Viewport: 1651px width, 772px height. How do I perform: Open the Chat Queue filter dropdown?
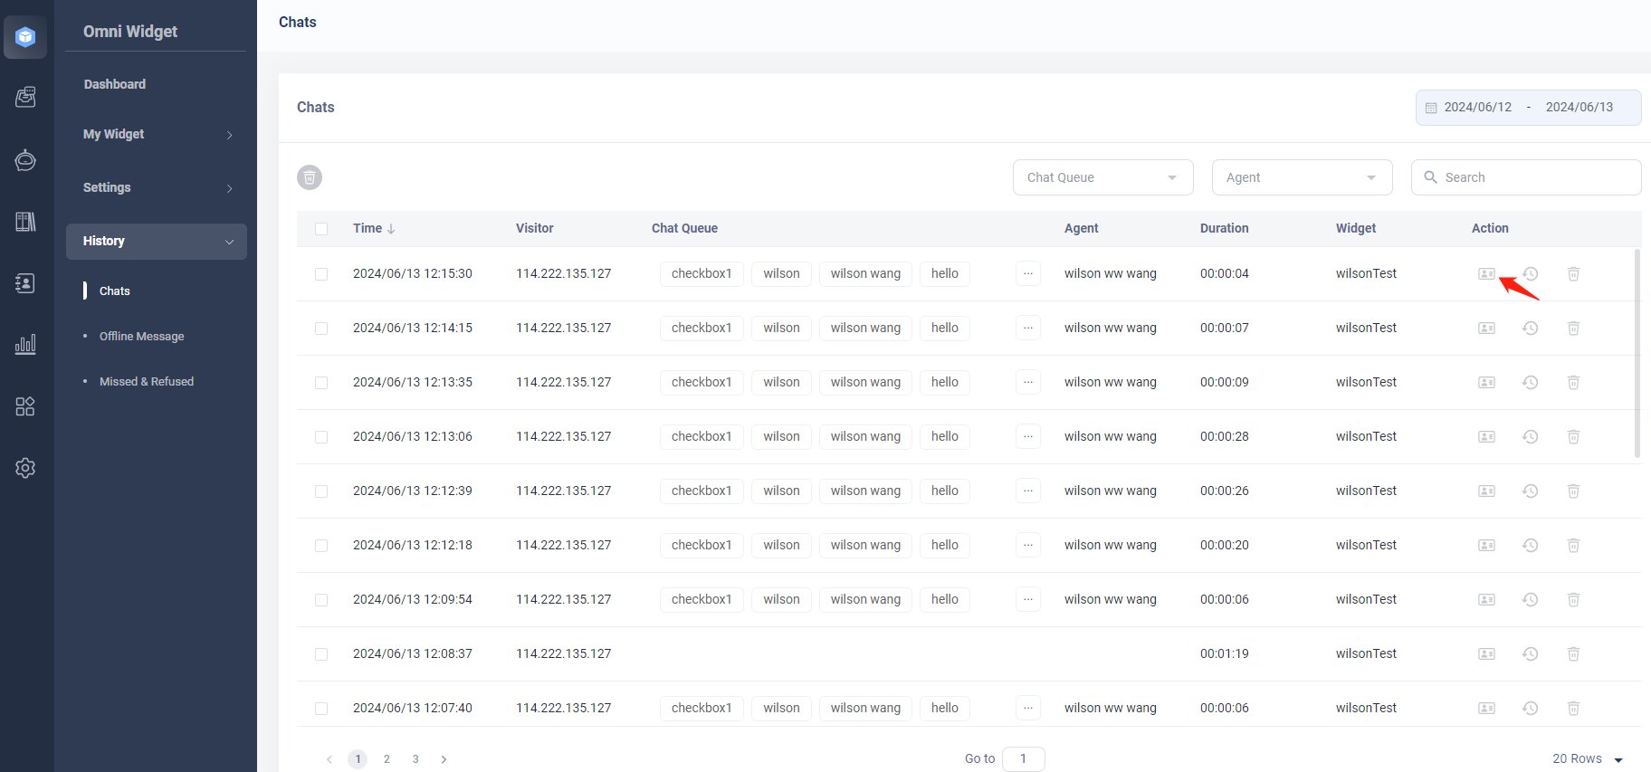click(x=1102, y=177)
